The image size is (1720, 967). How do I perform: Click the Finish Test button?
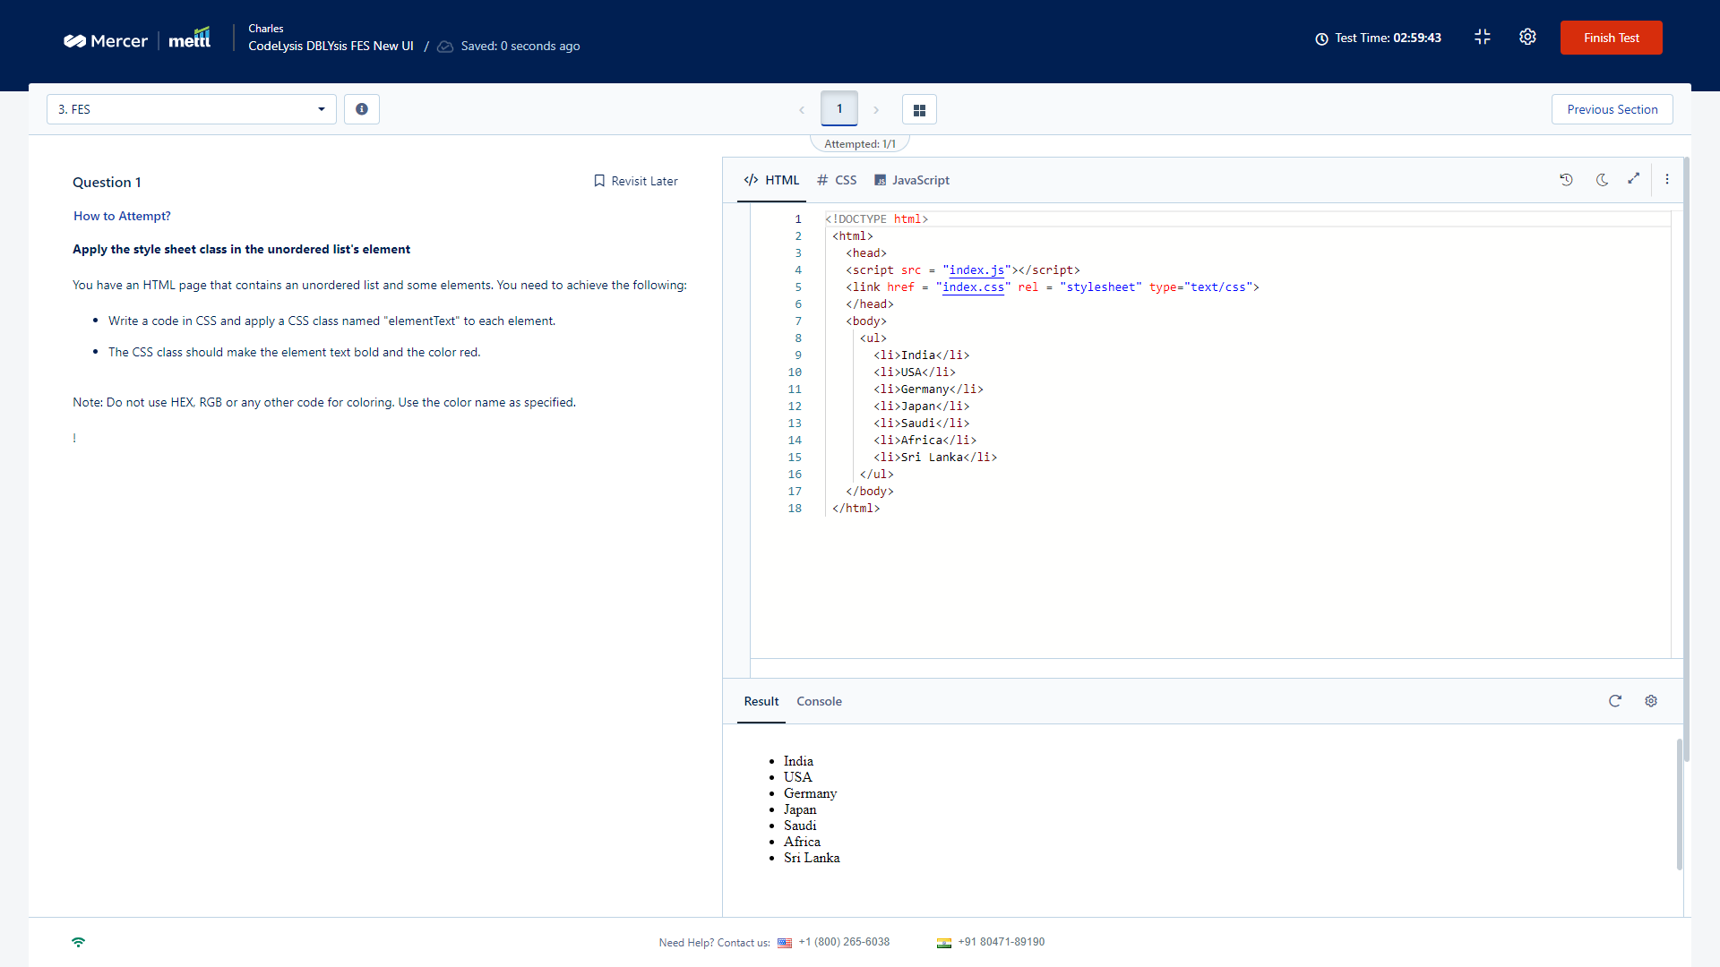1611,38
